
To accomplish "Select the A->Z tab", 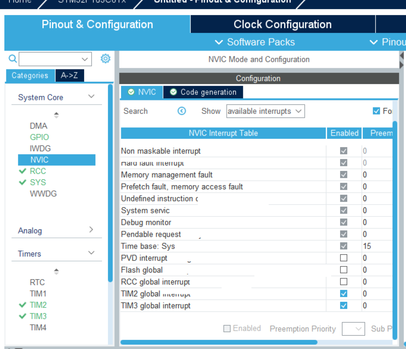I will (69, 75).
